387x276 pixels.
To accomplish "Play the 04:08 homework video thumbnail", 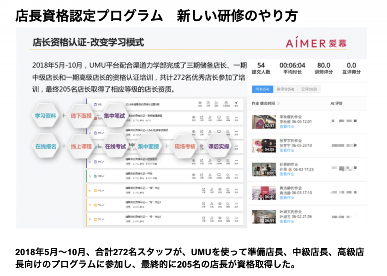I will (264, 146).
